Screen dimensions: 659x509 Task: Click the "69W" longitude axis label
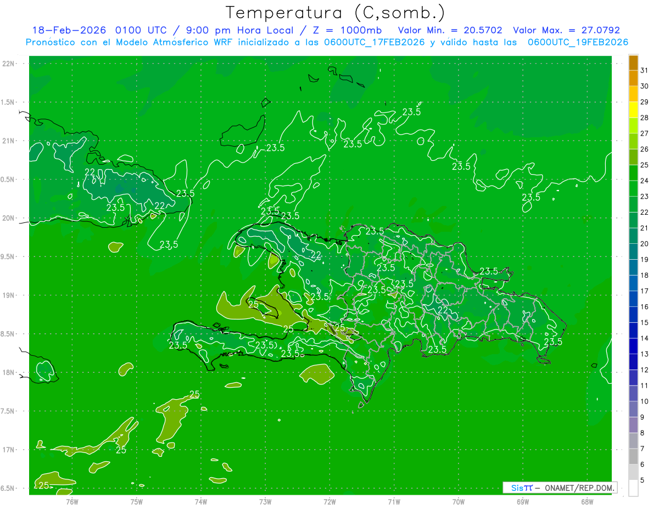(522, 502)
